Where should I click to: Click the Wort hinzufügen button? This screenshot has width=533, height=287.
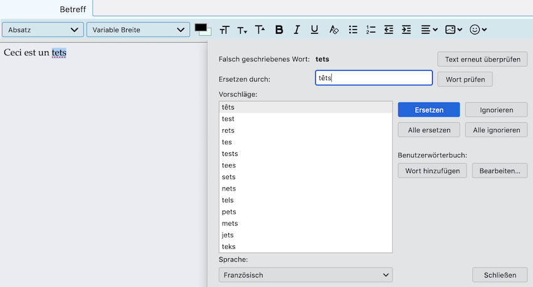(432, 170)
